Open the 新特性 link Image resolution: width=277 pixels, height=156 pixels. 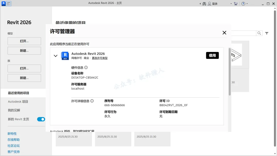coord(12,134)
